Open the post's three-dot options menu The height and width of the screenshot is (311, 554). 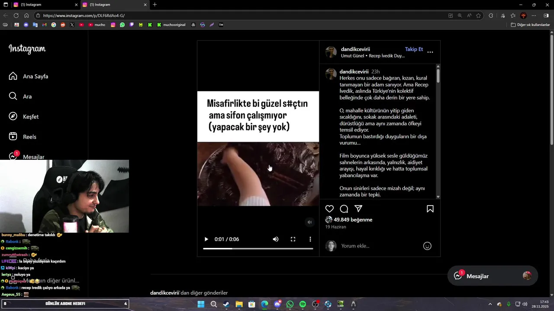430,52
